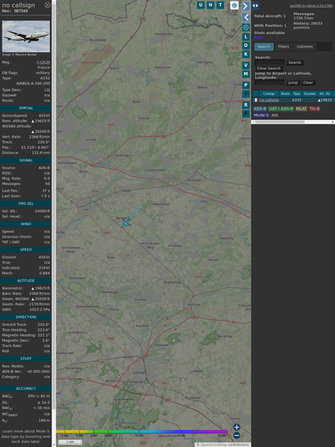
Task: Open the map layer switcher icon
Action: pyautogui.click(x=234, y=5)
